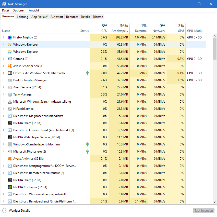The image size is (217, 217).
Task: Sort by the Status column header
Action: click(85, 28)
